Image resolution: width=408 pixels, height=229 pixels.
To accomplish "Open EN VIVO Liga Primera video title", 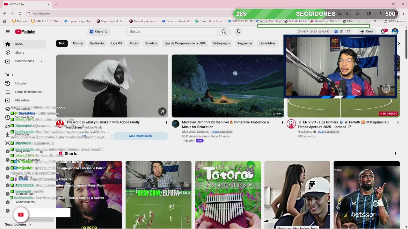I will (x=343, y=124).
